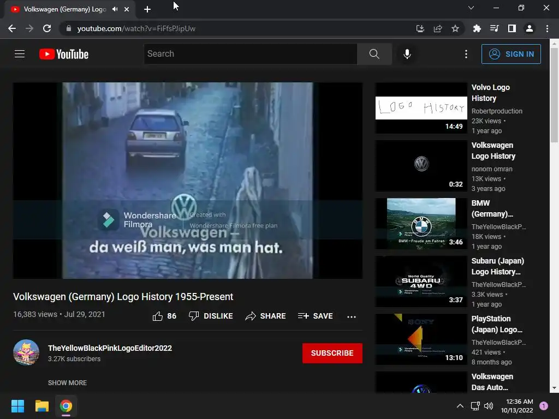Open nonom omran channel name
The image size is (559, 419).
tap(492, 169)
